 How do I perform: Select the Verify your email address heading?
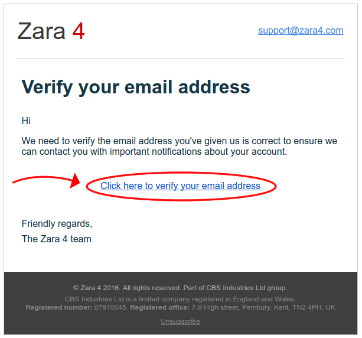tap(136, 87)
